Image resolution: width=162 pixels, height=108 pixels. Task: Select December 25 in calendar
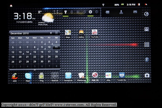point(56,57)
